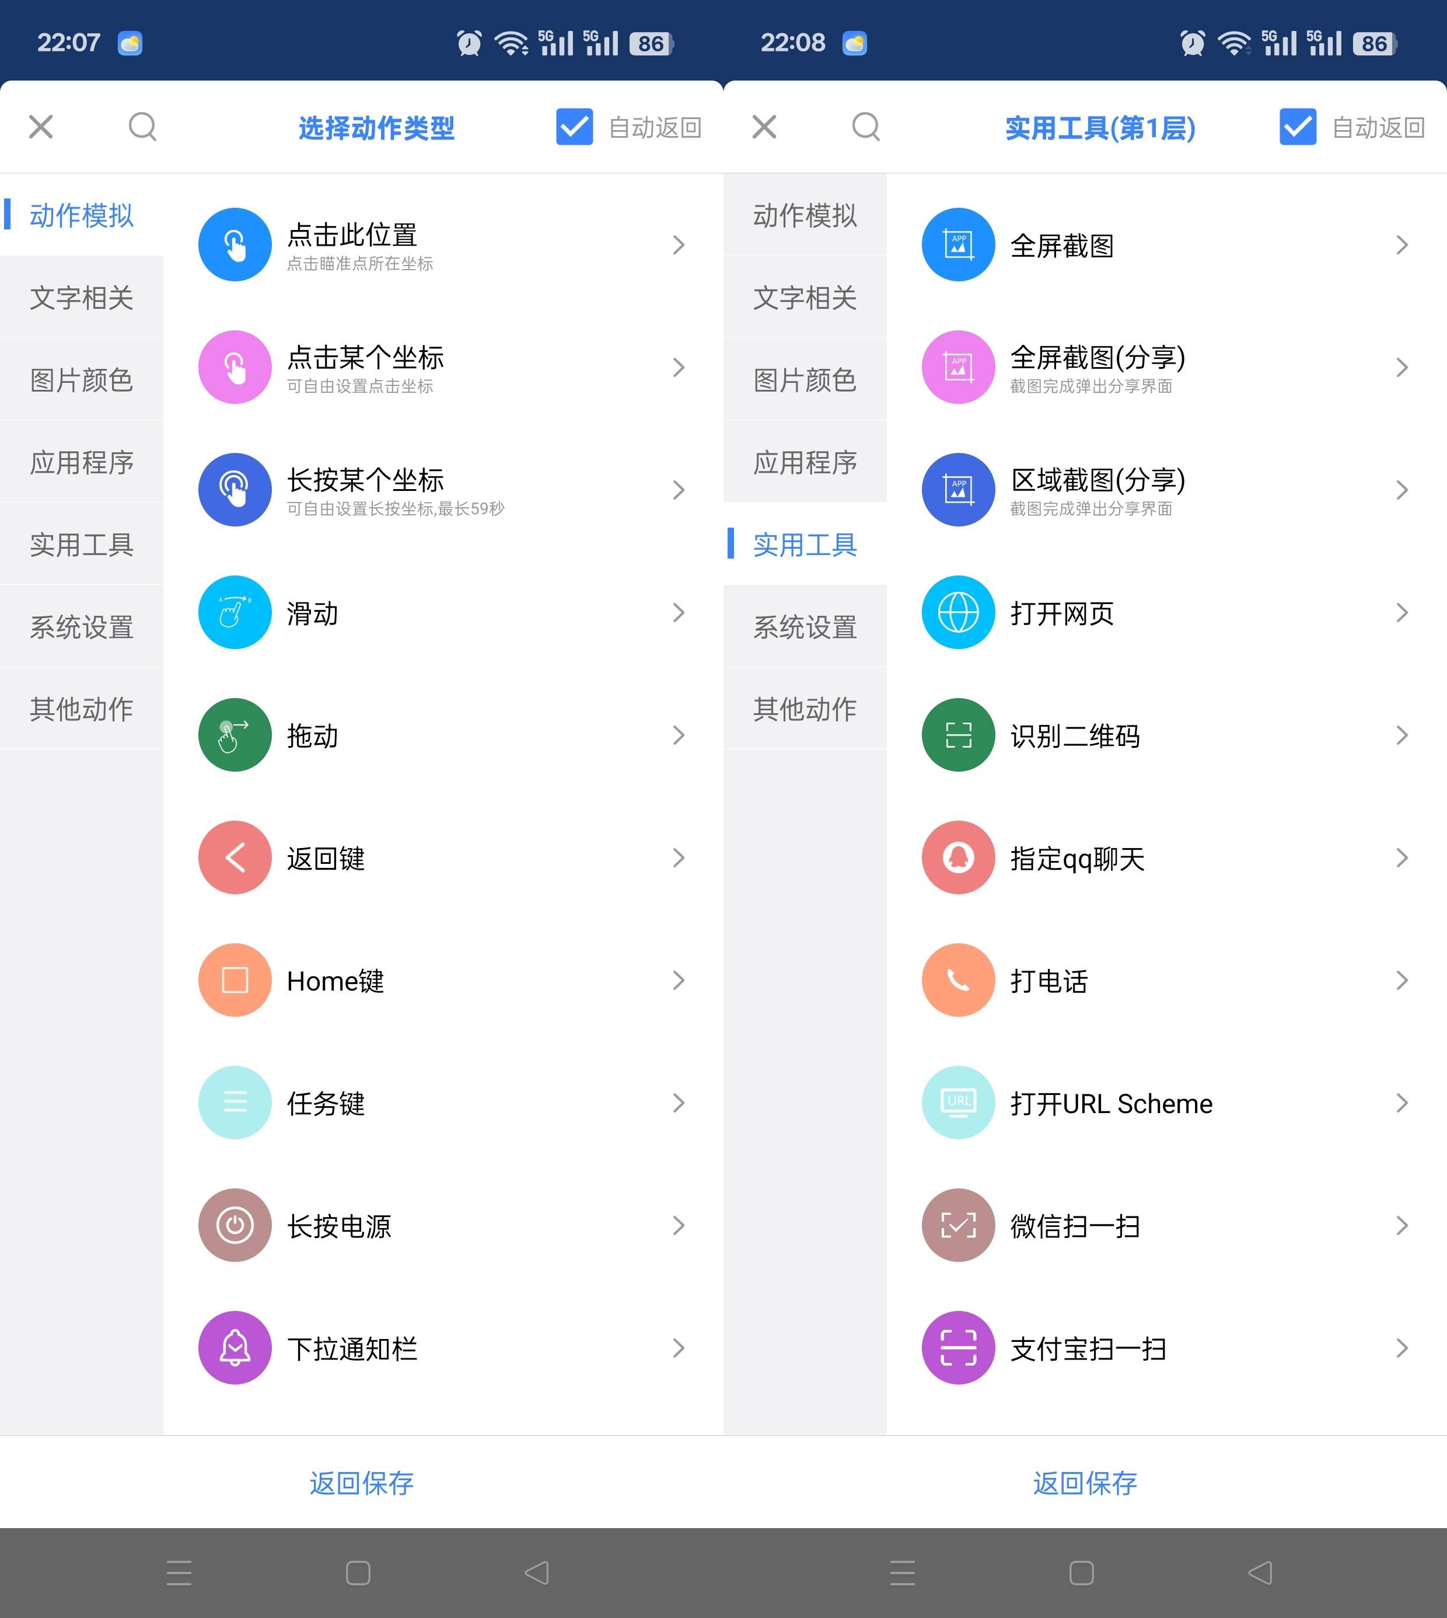Select the 滑动 swipe gesture icon
Image resolution: width=1447 pixels, height=1618 pixels.
[x=235, y=612]
